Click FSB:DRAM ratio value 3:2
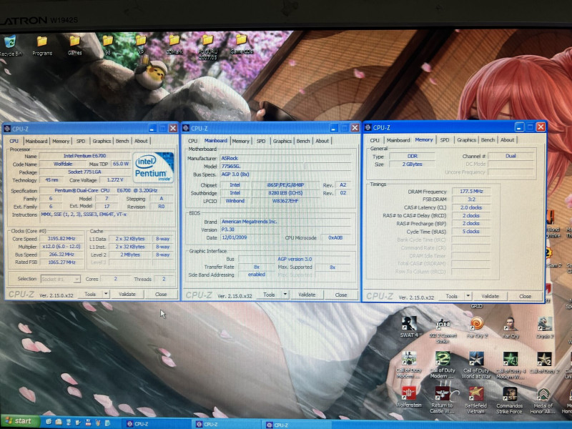Screen dimensions: 572x429 [x=471, y=199]
